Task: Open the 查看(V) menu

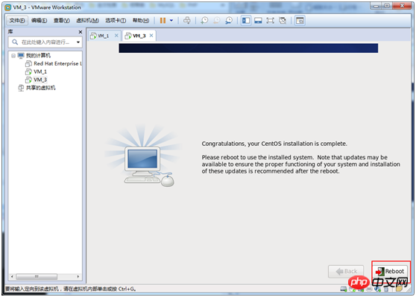Action: 62,20
